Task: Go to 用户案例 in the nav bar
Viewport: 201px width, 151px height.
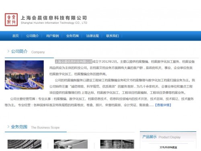Action: 52,36
